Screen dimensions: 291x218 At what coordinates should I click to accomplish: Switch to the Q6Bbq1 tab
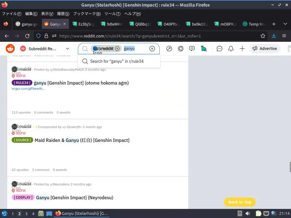click(x=140, y=24)
